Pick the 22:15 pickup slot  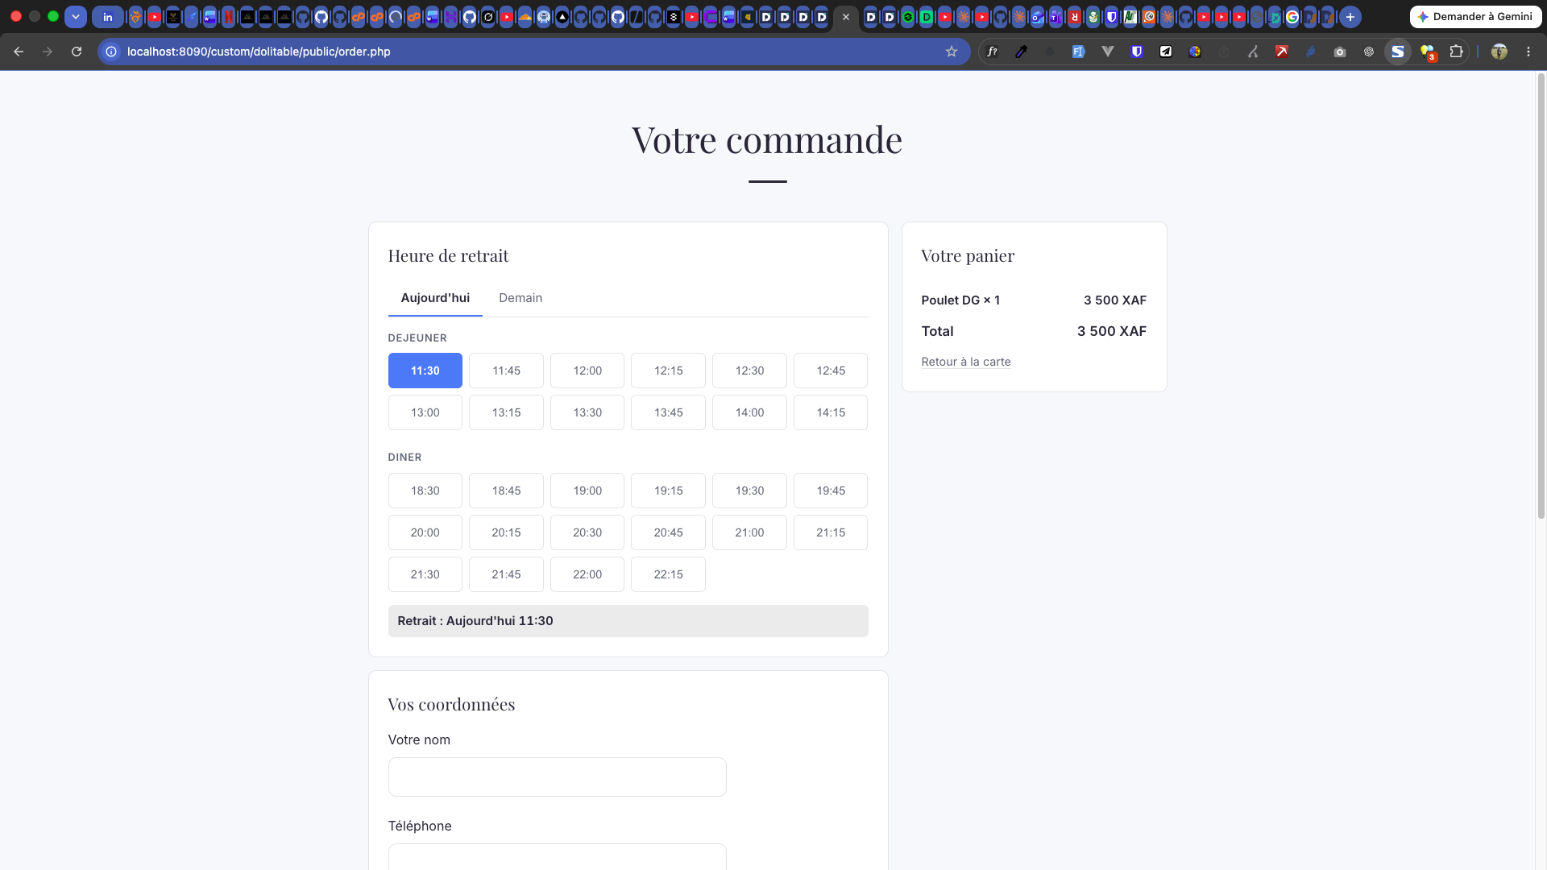pyautogui.click(x=668, y=574)
